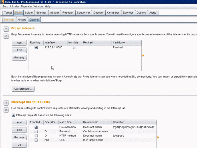This screenshot has width=197, height=148.
Task: Switch to the Intercept sub-tab
Action: 9,20
